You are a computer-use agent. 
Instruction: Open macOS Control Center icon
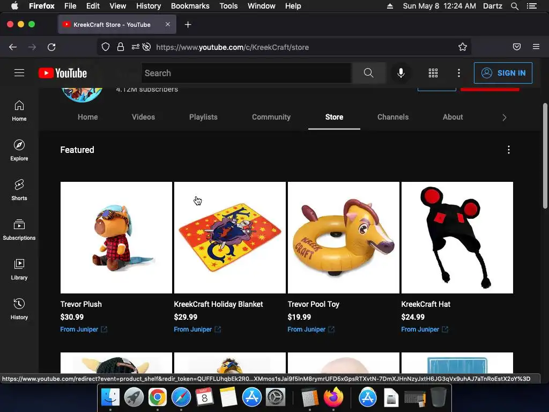point(531,6)
